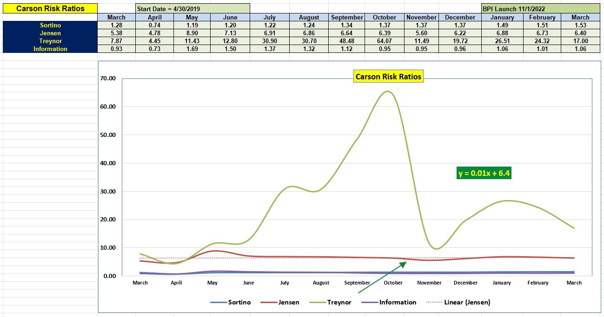Click the Jensen May value 8.90

(192, 33)
